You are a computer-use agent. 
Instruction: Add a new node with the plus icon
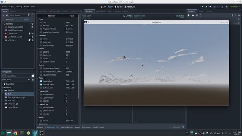[x=3, y=15]
